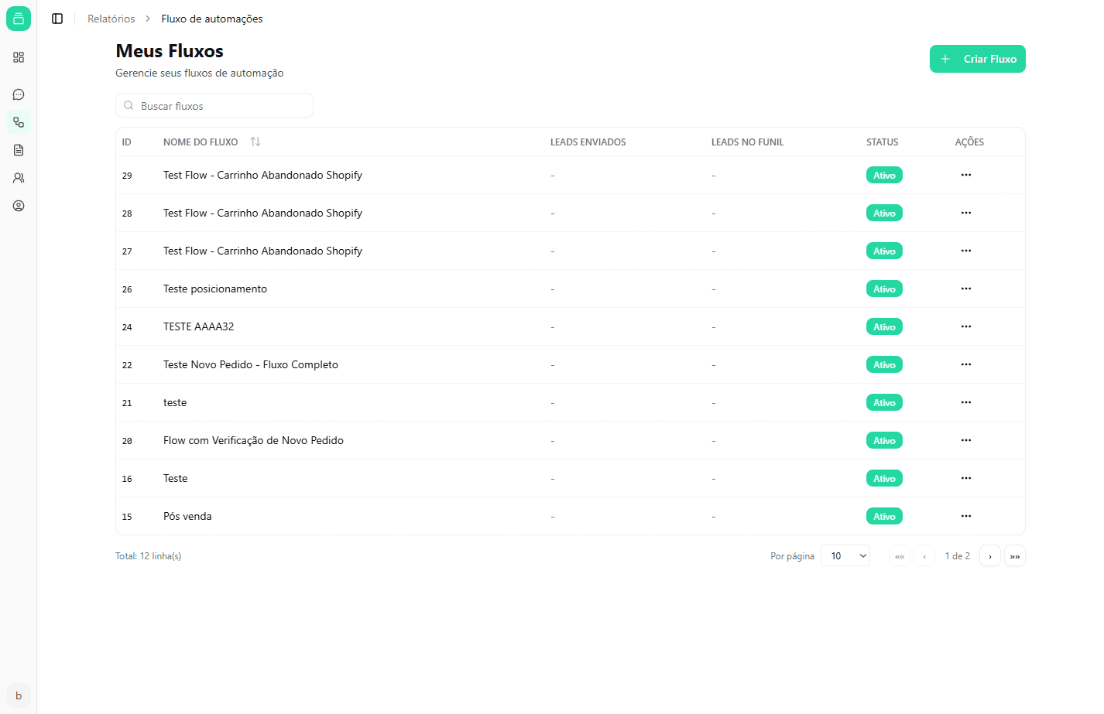Click ID cell 20
1104x714 pixels.
tap(127, 441)
